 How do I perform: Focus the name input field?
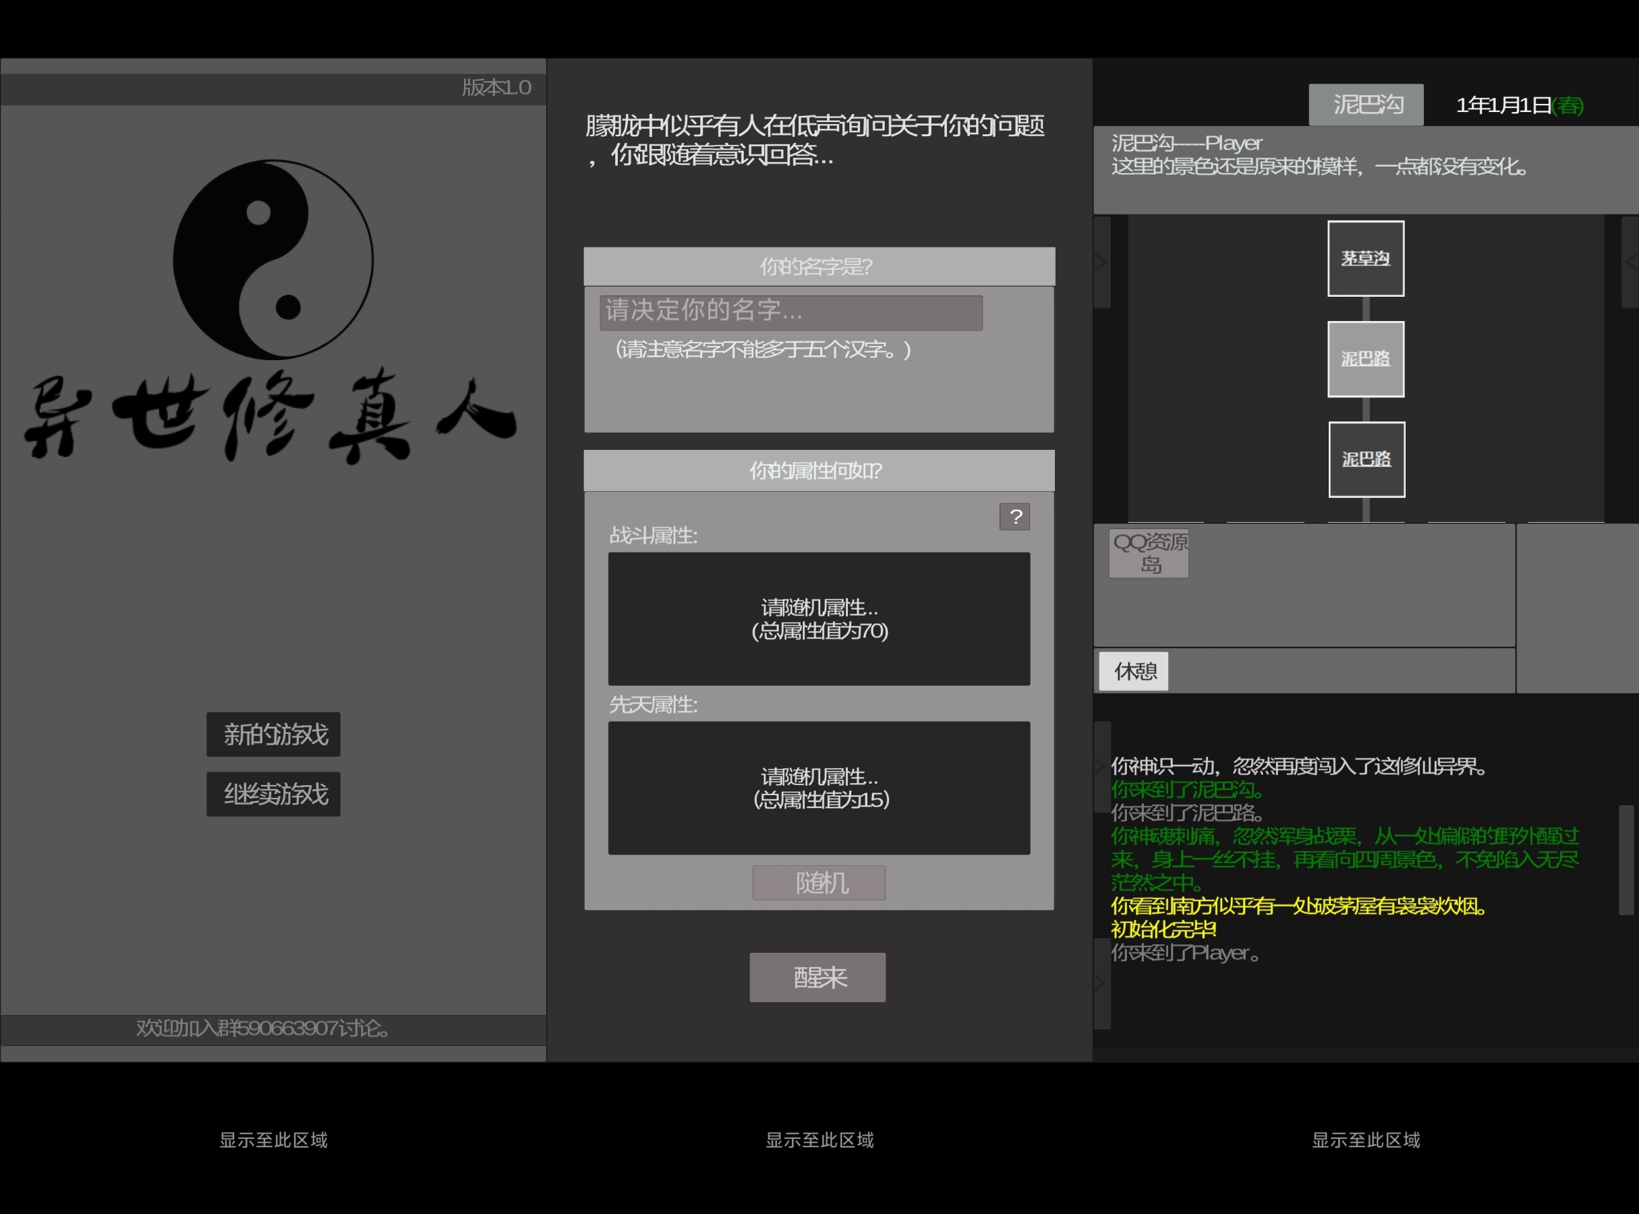point(791,312)
